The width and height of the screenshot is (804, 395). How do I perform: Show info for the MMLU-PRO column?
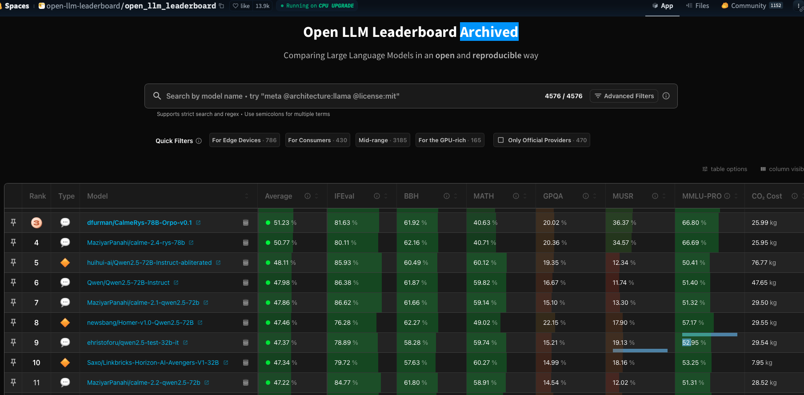727,196
